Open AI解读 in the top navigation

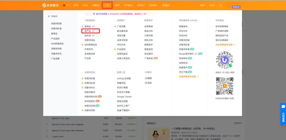(96, 5)
